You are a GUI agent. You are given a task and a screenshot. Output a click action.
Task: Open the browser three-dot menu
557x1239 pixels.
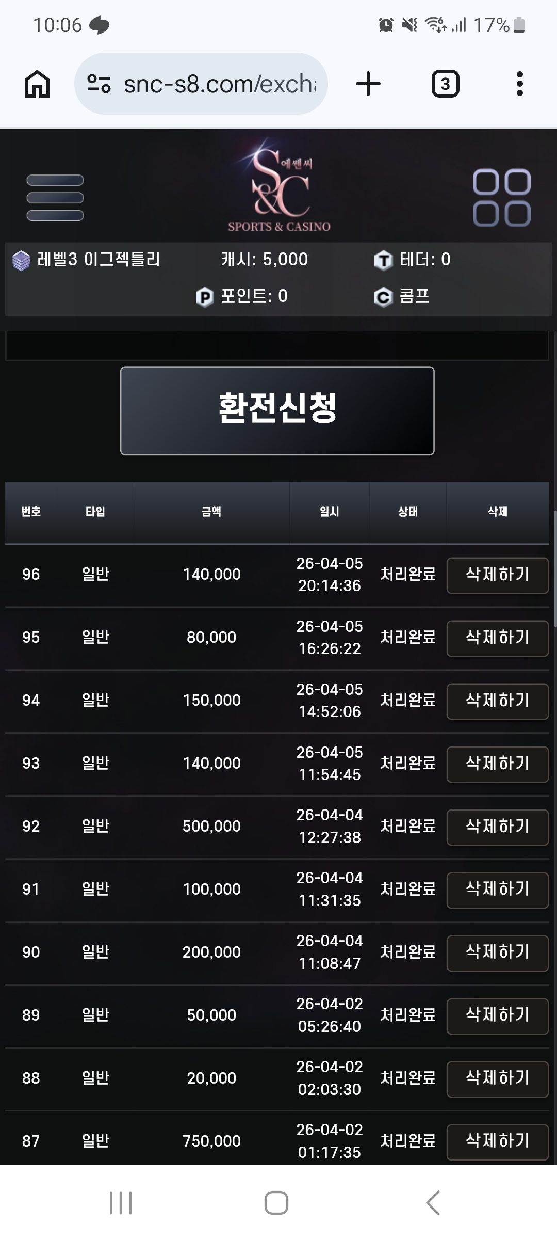[x=519, y=84]
